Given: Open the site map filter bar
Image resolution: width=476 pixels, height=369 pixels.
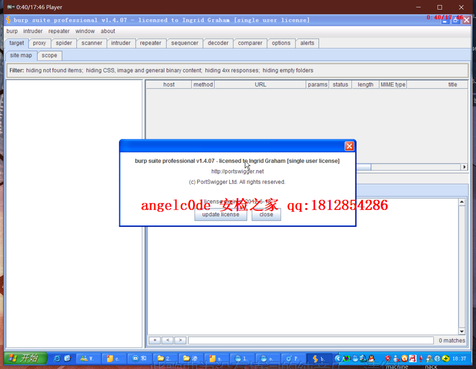Looking at the screenshot, I should click(x=237, y=70).
